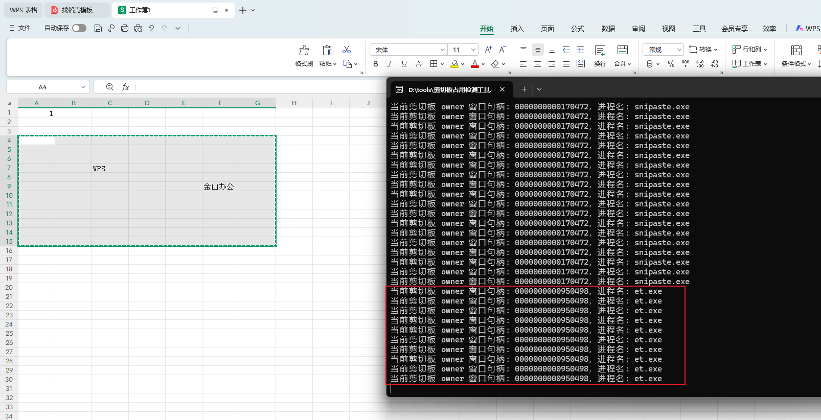Apply the red font color
The image size is (821, 420).
point(475,64)
